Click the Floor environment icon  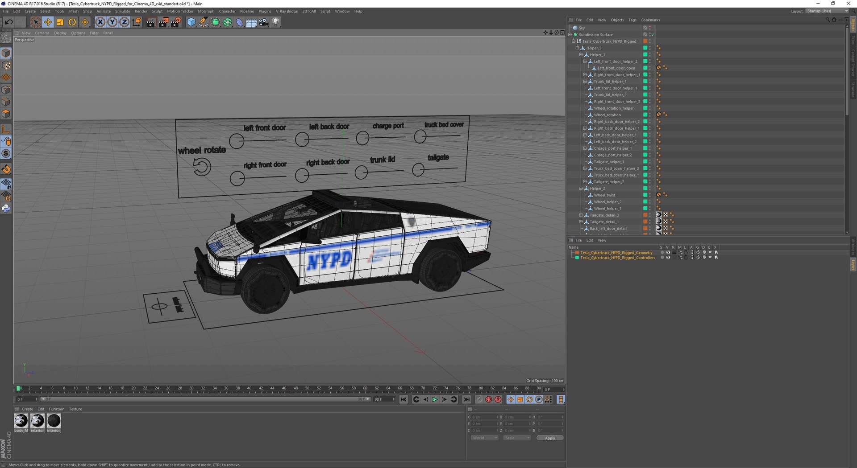(x=251, y=22)
